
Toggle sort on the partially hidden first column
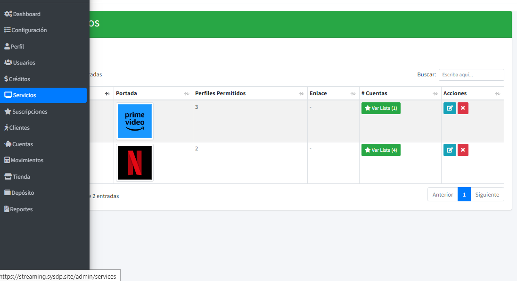point(106,94)
